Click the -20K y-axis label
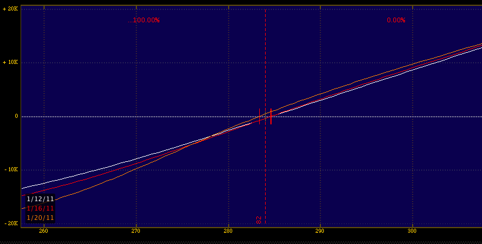The height and width of the screenshot is (244, 482). click(x=10, y=223)
